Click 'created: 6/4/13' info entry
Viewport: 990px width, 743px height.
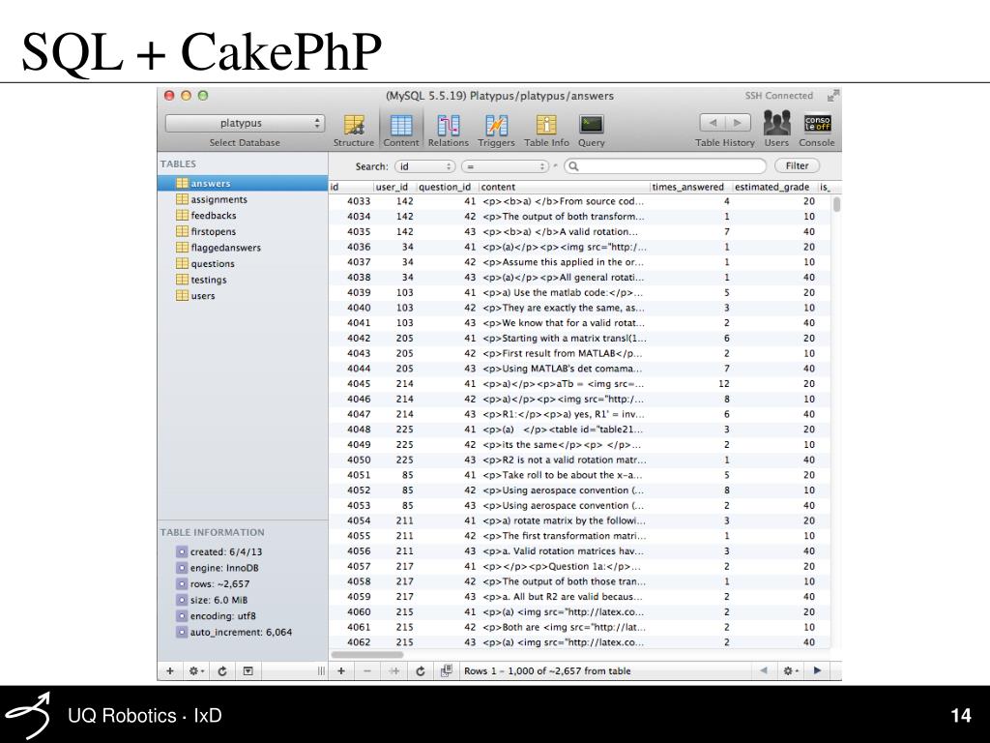(x=226, y=551)
